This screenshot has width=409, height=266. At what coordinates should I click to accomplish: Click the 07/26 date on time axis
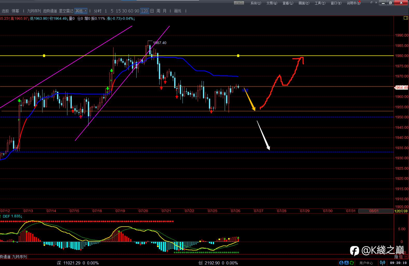coord(235,211)
